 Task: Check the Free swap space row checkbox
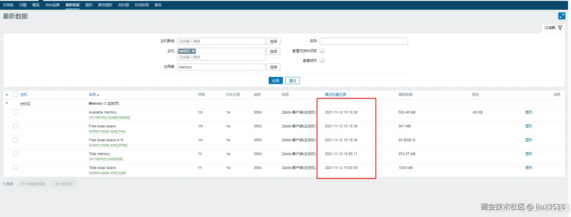[x=15, y=126]
